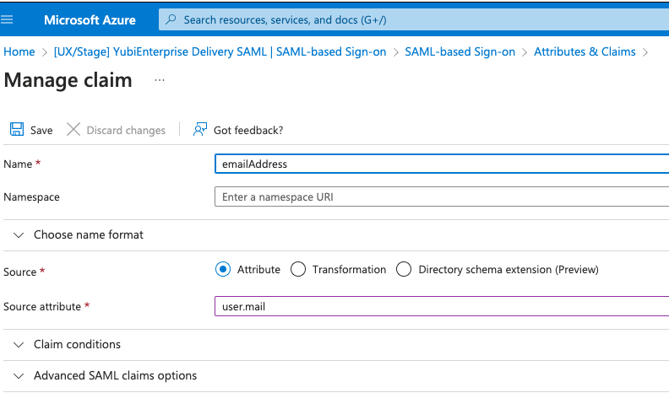
Task: Click the search magnifier icon
Action: [x=171, y=19]
